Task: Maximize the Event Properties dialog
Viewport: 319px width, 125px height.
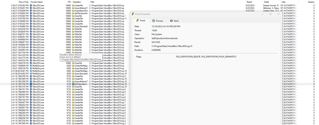Action: coord(270,14)
